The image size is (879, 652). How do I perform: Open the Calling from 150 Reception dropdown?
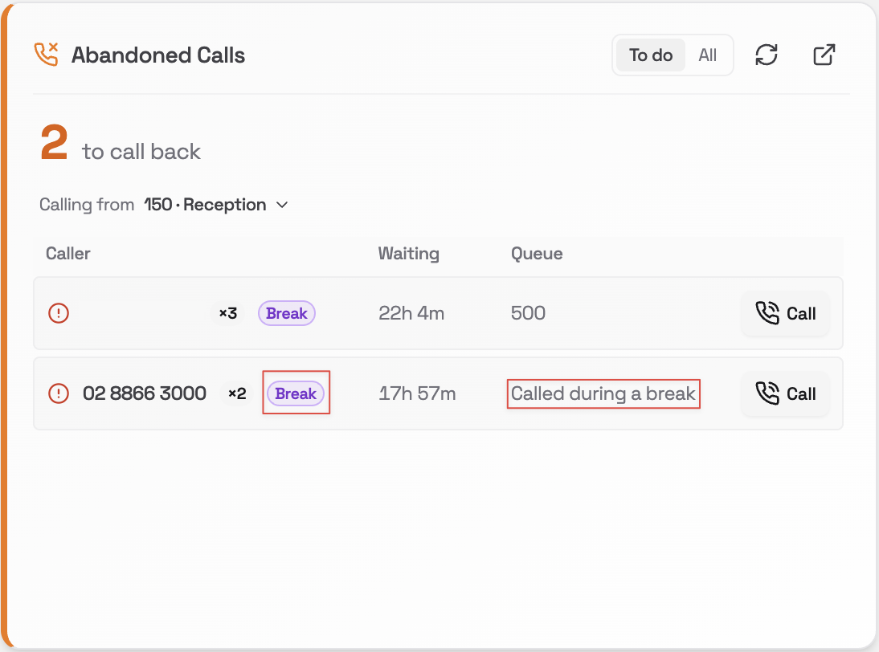[216, 205]
